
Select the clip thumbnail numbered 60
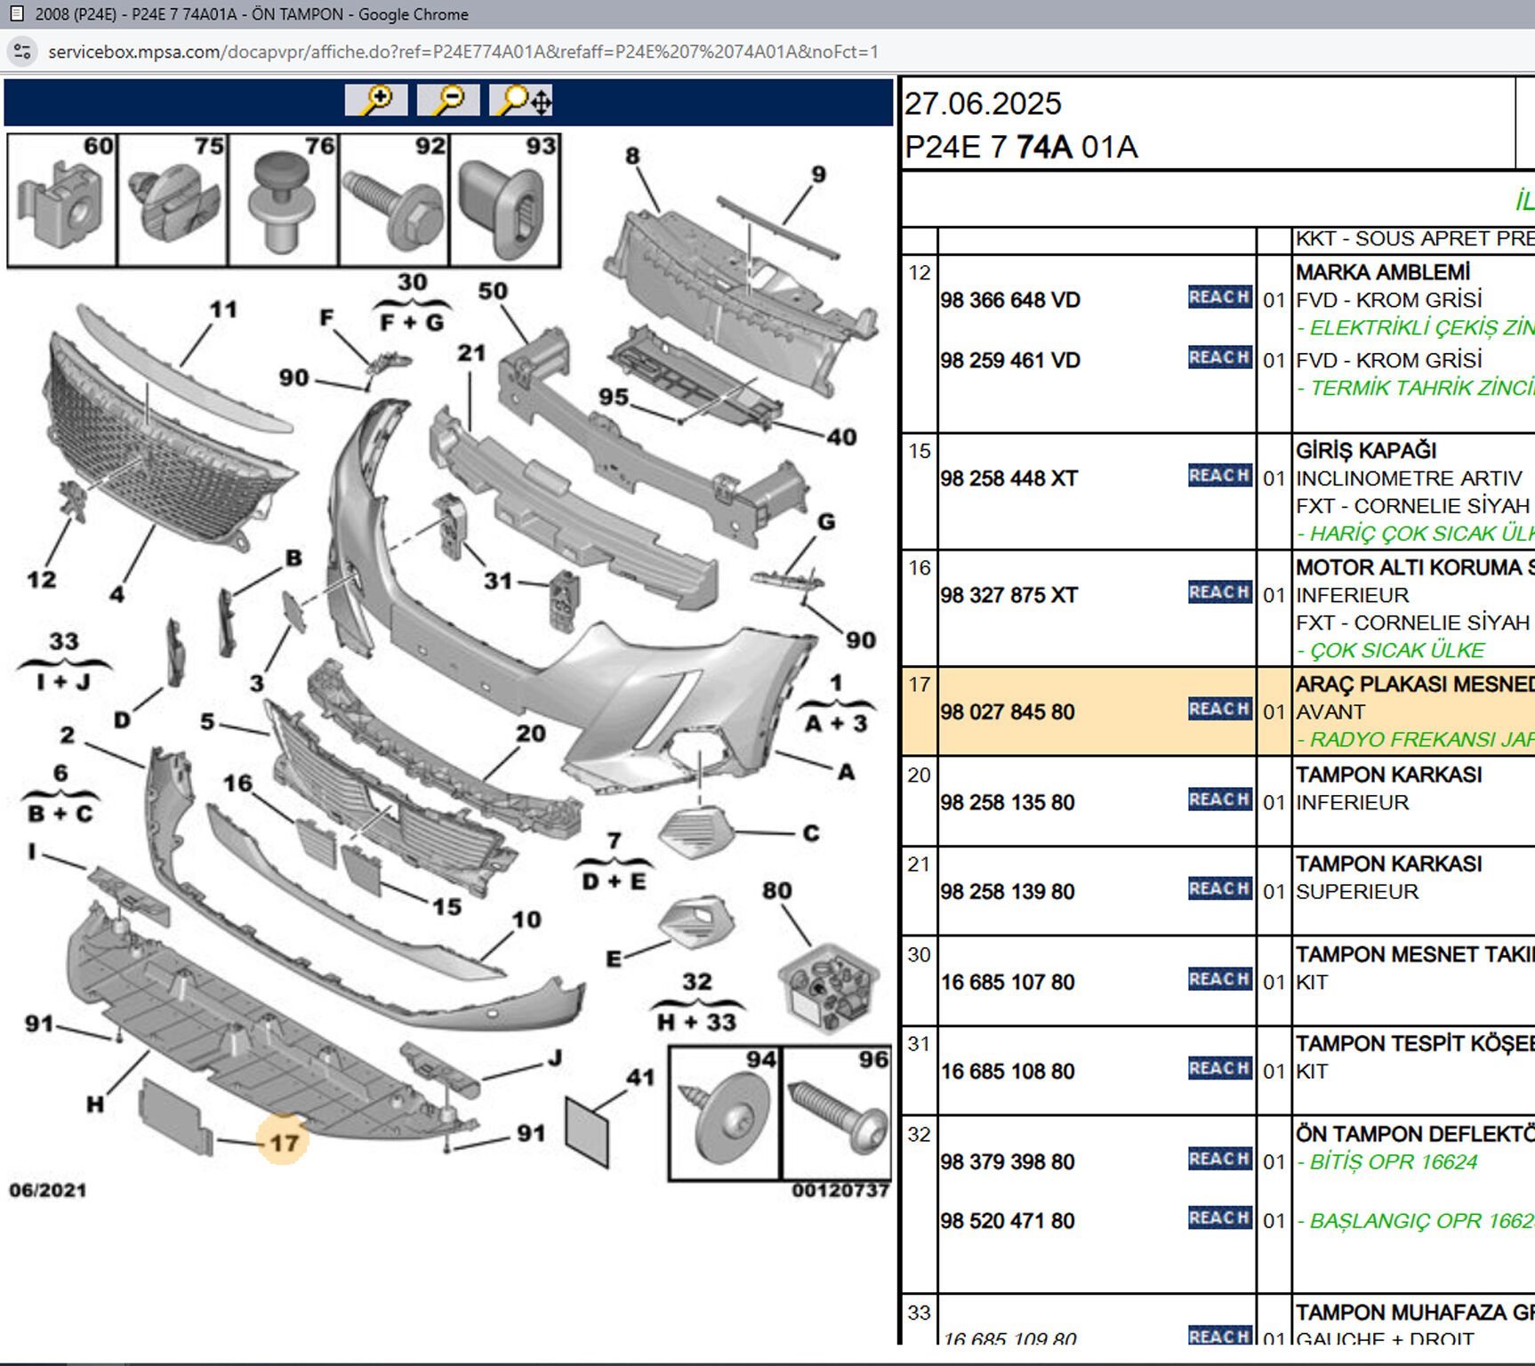(61, 200)
